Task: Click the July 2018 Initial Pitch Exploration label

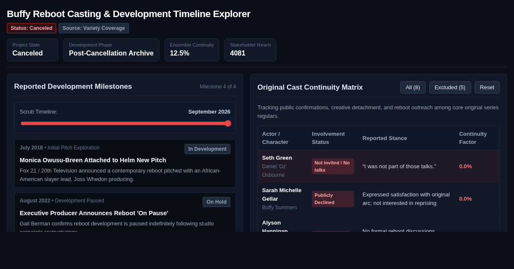Action: tap(60, 148)
